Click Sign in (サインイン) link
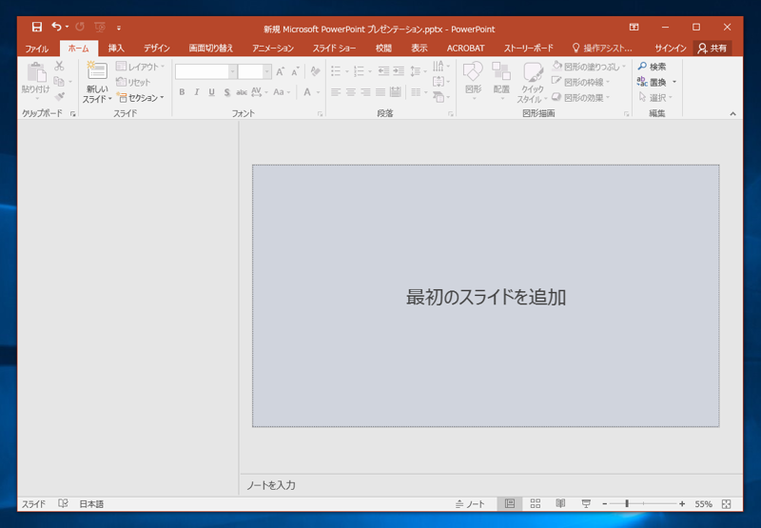761x528 pixels. [x=670, y=49]
